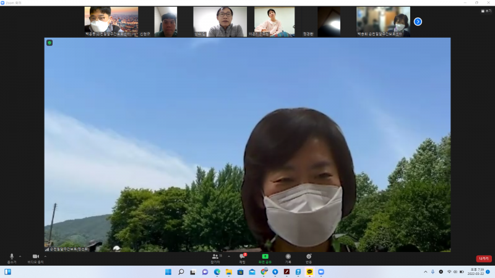Click the speaker name label on main video
Viewport: 495px width, 278px height.
(67, 250)
